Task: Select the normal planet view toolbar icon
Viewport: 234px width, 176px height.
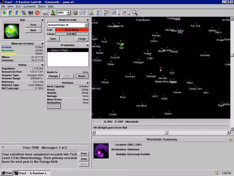Action: pyautogui.click(x=4, y=13)
